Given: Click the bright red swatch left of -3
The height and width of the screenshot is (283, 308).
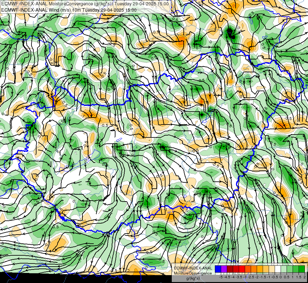Looking at the screenshot, I should (242, 269).
